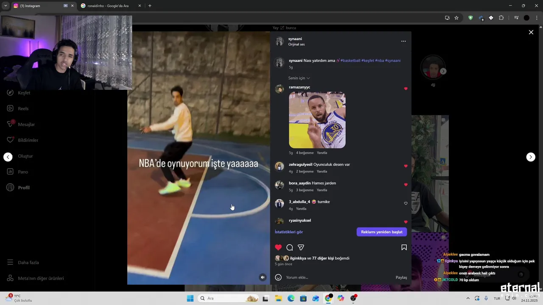Click Paylaş to post comment
The image size is (543, 305).
pyautogui.click(x=401, y=277)
